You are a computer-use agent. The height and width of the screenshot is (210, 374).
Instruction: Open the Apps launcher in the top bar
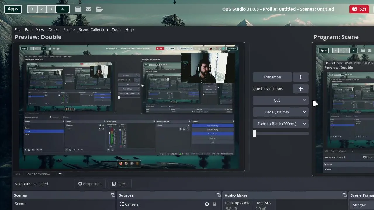tap(13, 9)
